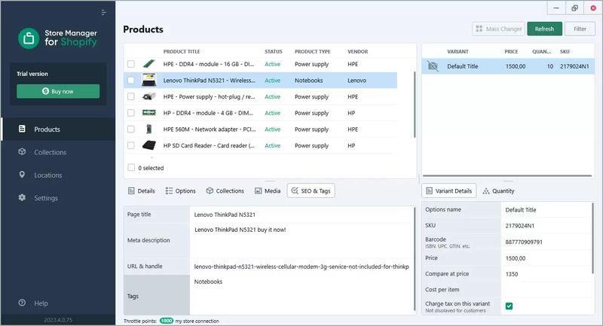Collapse the sidebar with the menu icon
The image size is (603, 326).
(x=103, y=13)
